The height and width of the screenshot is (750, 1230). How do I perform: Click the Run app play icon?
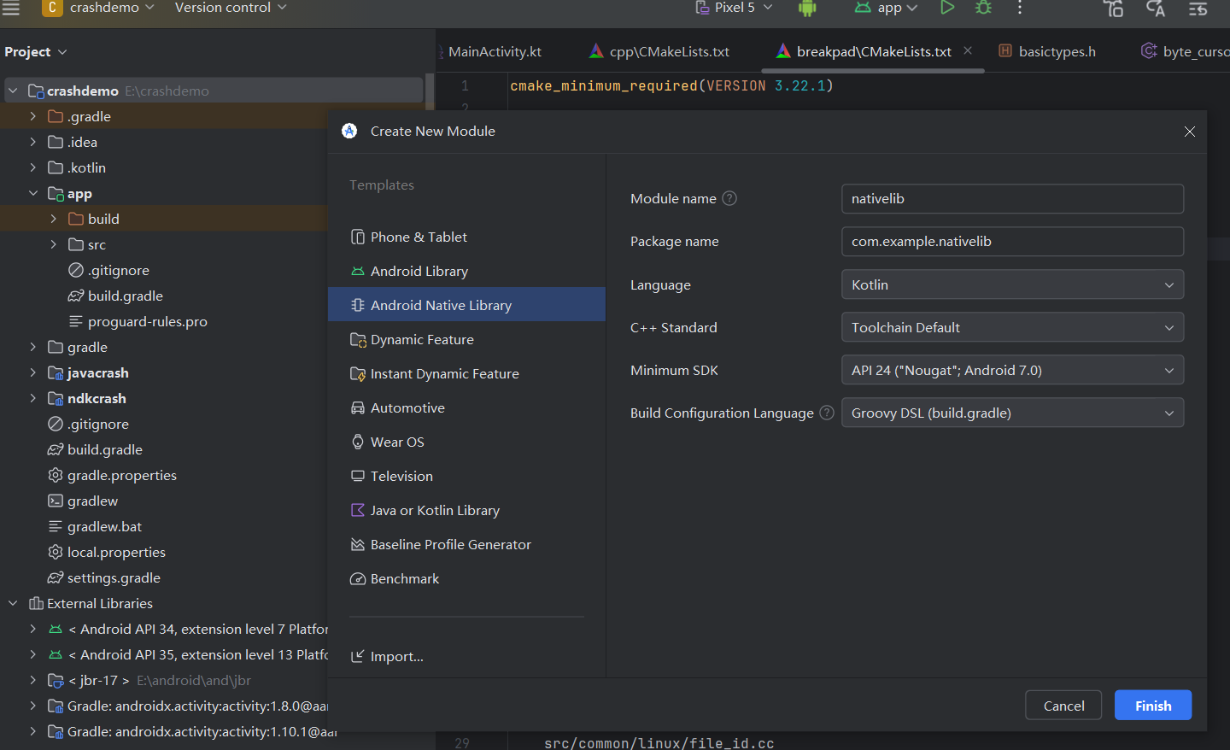[947, 8]
